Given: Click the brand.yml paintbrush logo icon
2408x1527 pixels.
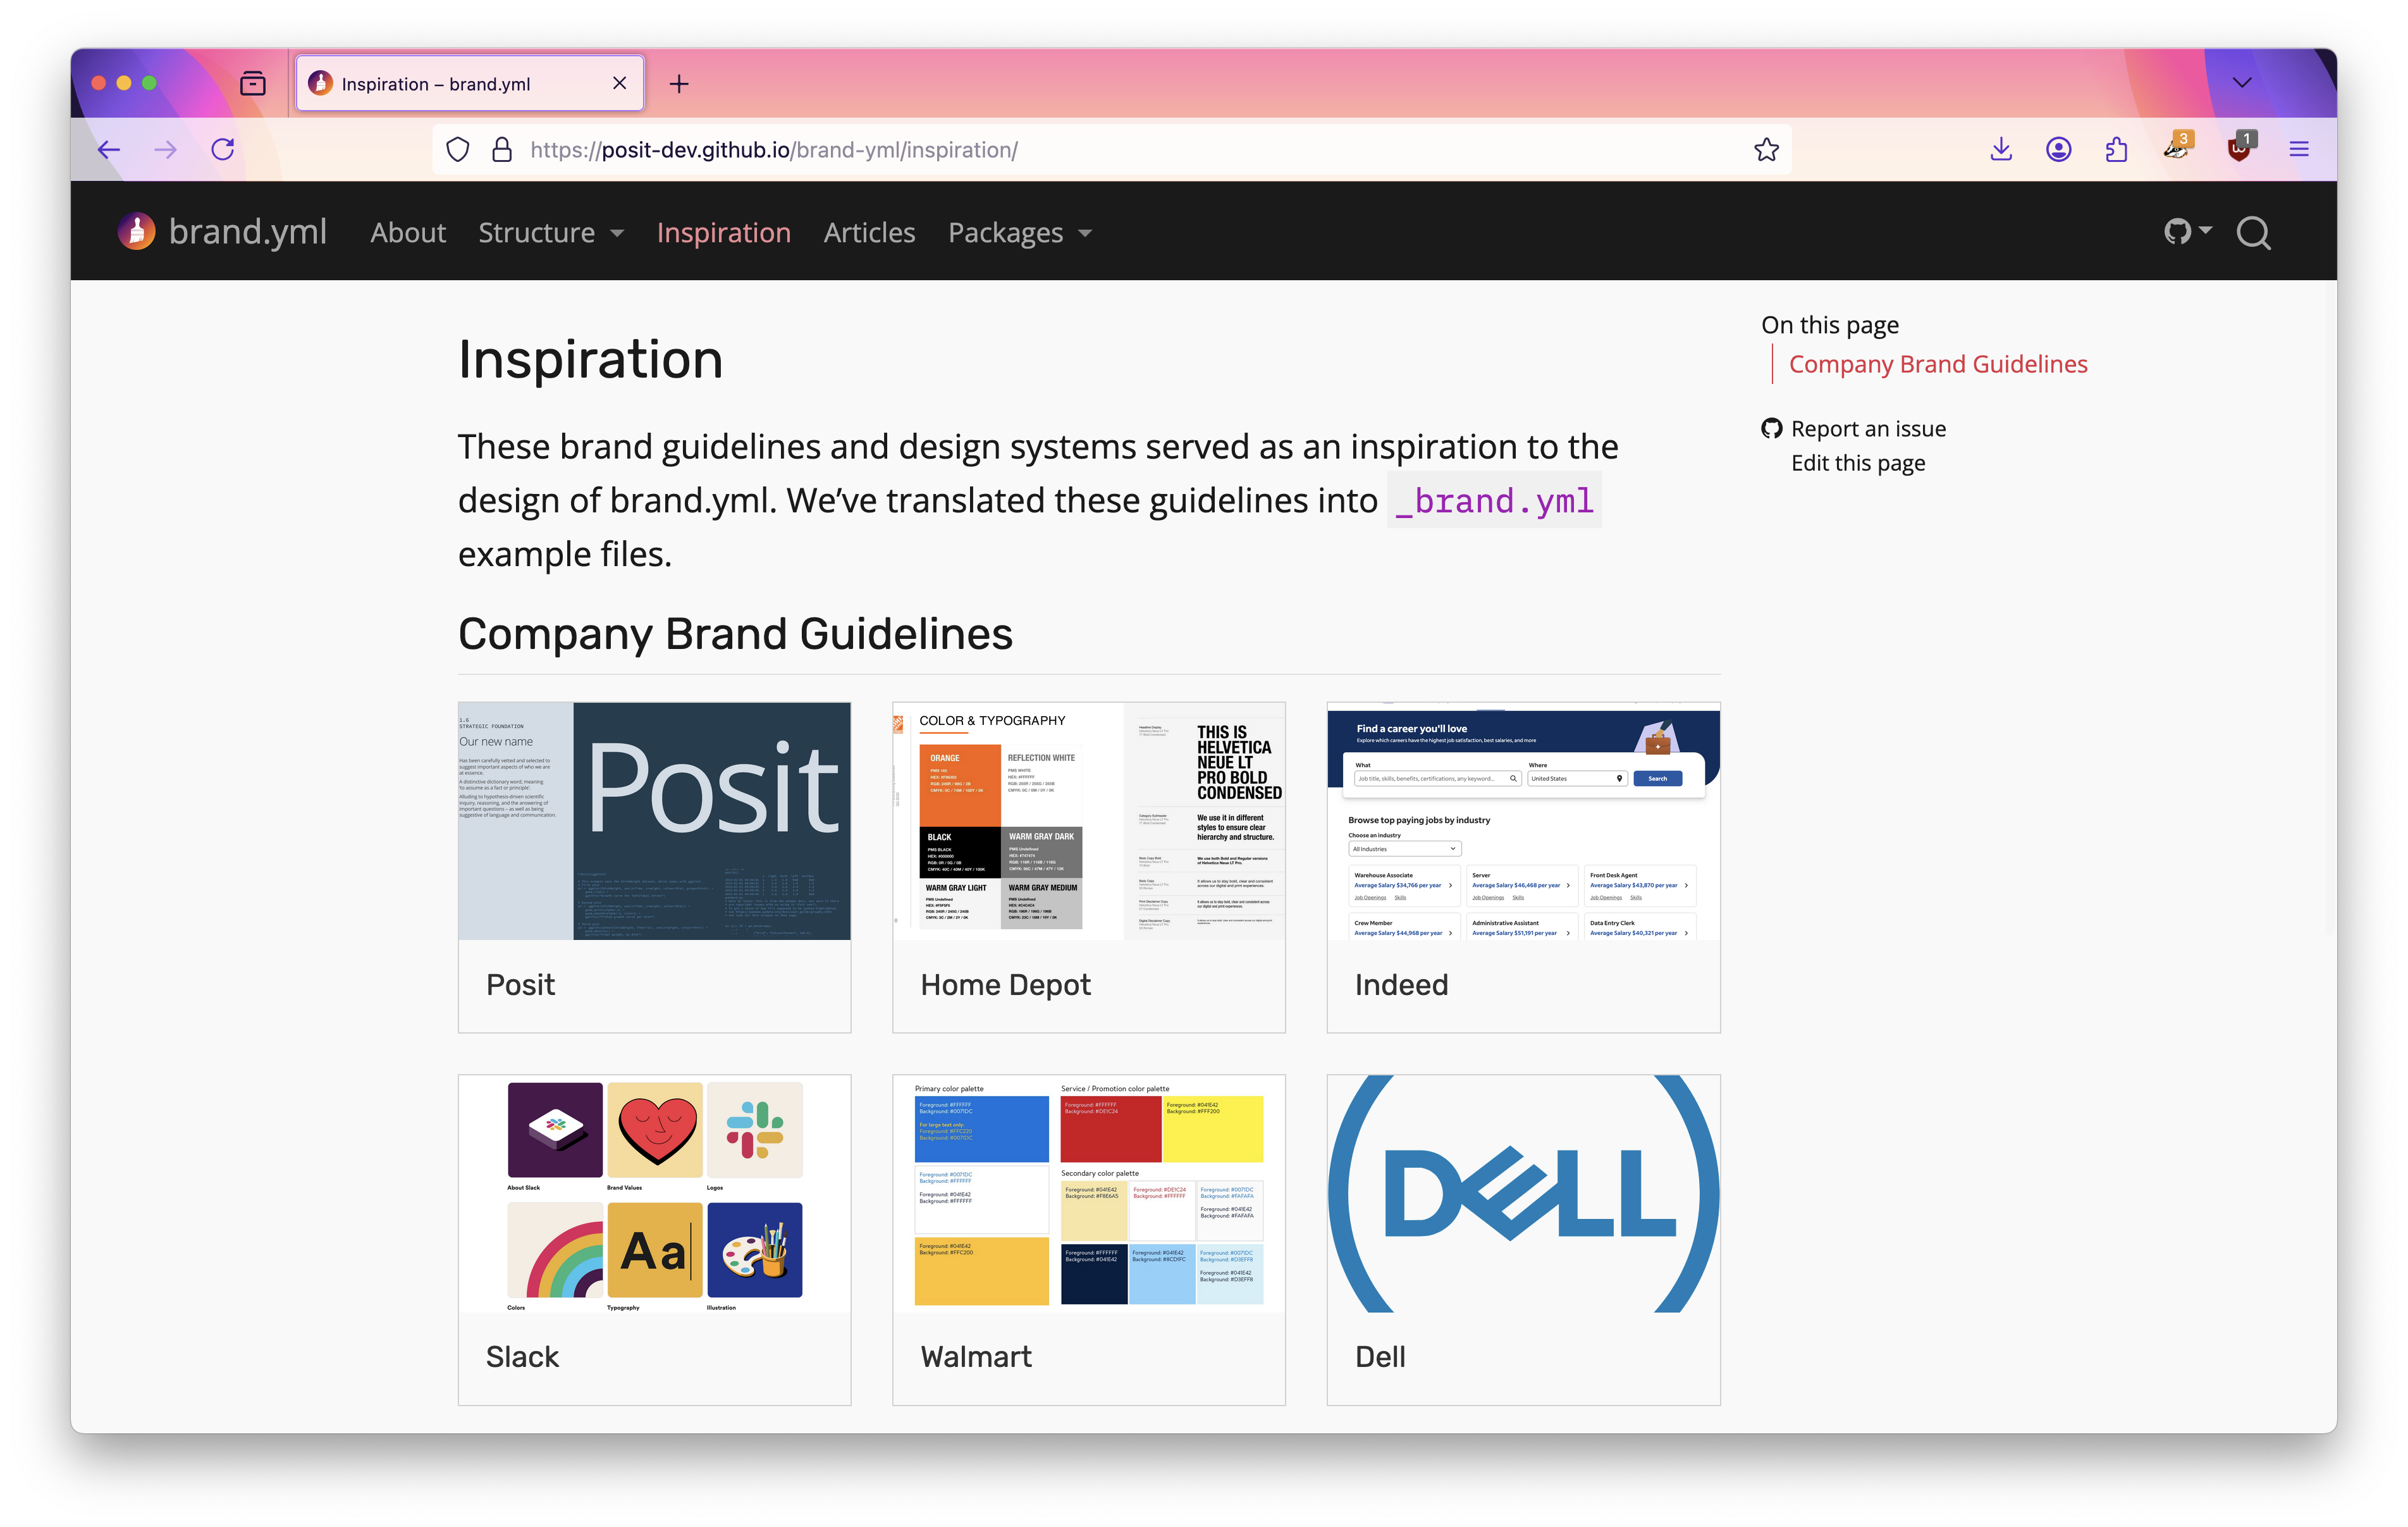Looking at the screenshot, I should (137, 231).
